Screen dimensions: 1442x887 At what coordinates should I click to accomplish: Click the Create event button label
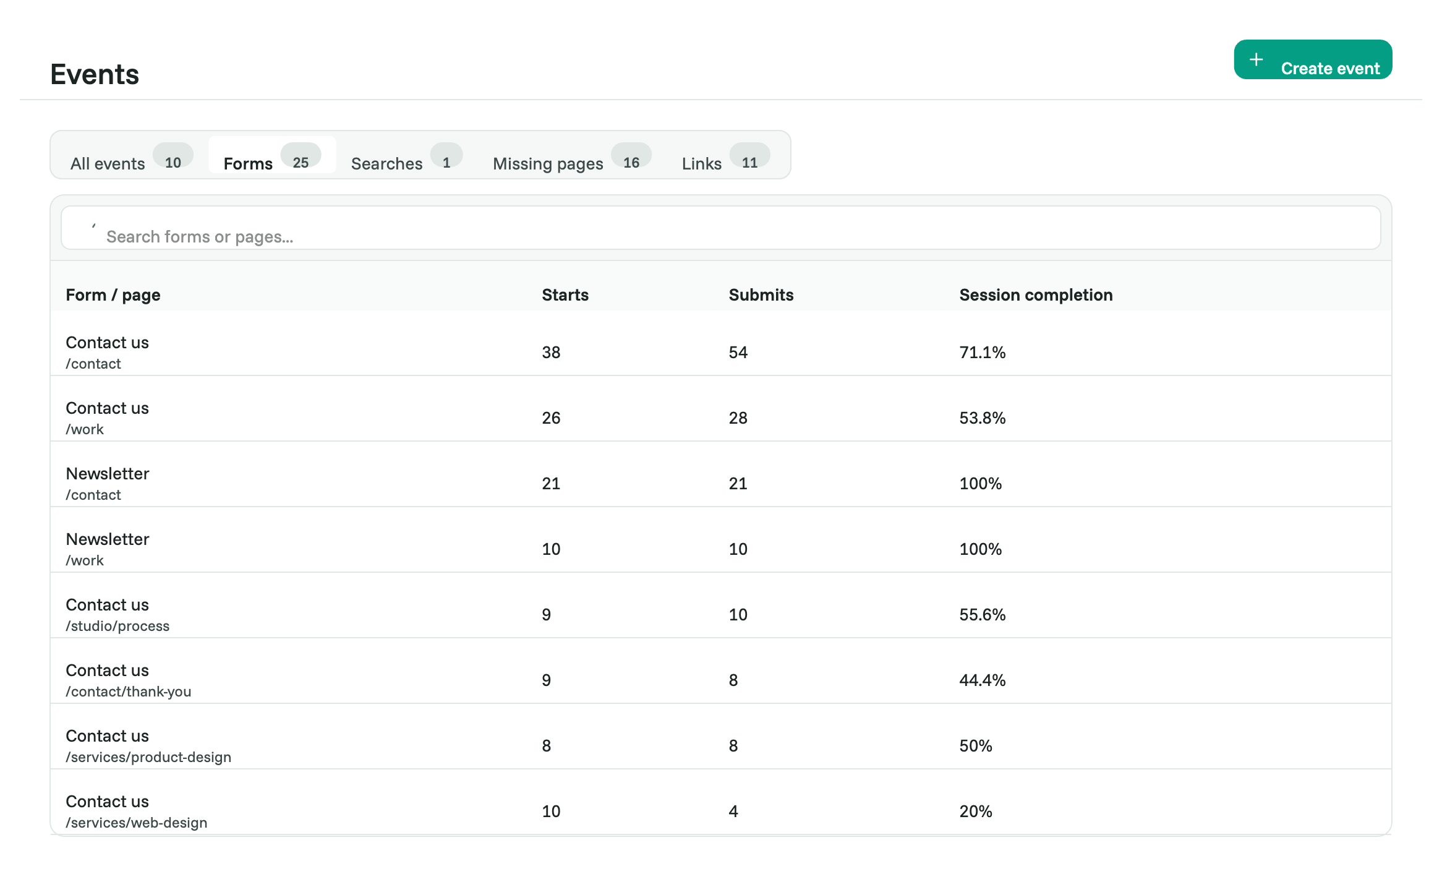click(1330, 68)
